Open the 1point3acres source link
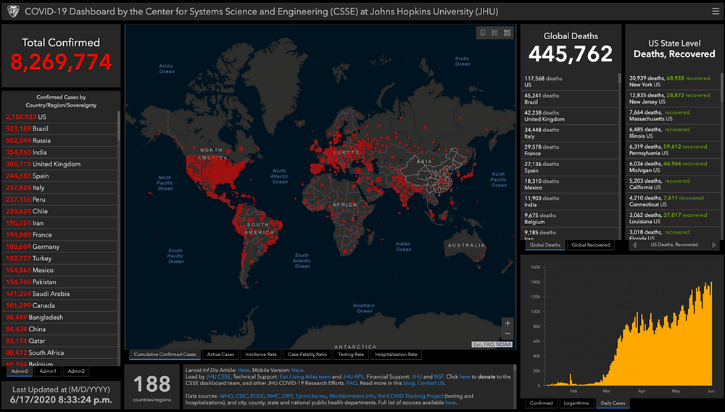Viewport: 725px width, 412px height. coord(311,396)
